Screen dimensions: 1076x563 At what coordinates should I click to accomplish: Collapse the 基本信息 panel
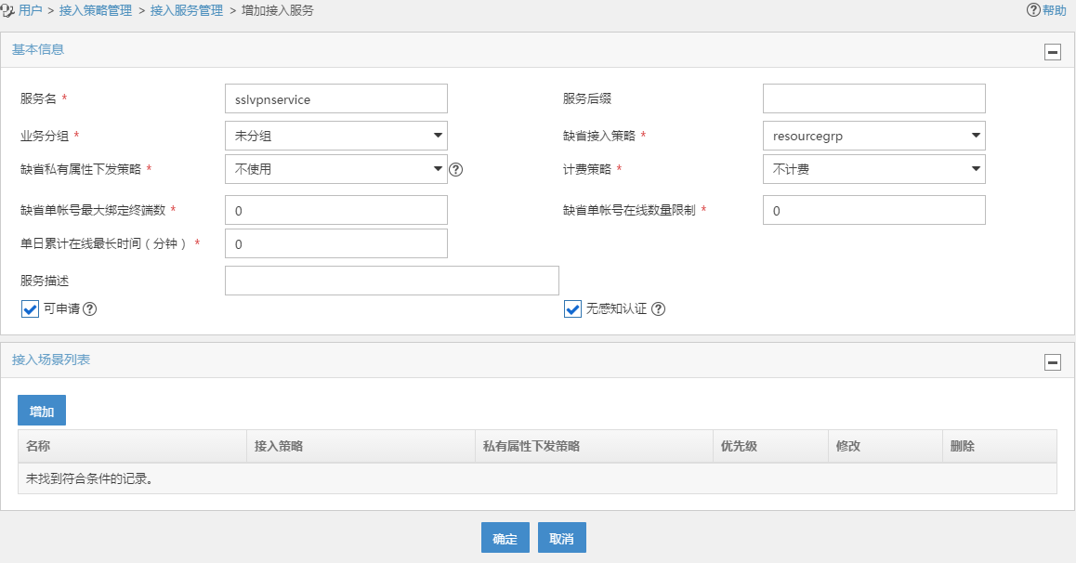(x=1053, y=52)
